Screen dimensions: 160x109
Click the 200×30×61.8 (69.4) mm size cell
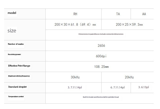[75, 24]
